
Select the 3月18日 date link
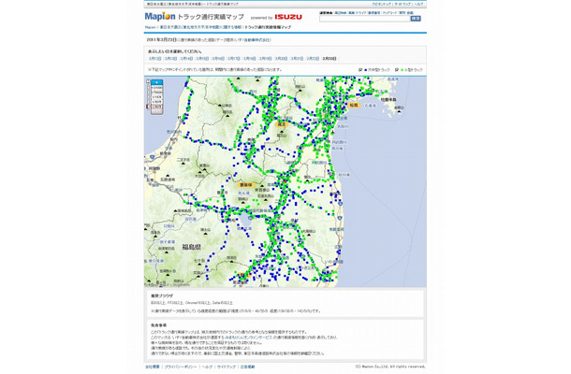coord(249,59)
